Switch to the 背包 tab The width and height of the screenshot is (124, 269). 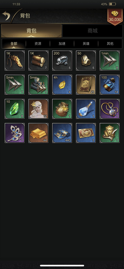coord(31,31)
